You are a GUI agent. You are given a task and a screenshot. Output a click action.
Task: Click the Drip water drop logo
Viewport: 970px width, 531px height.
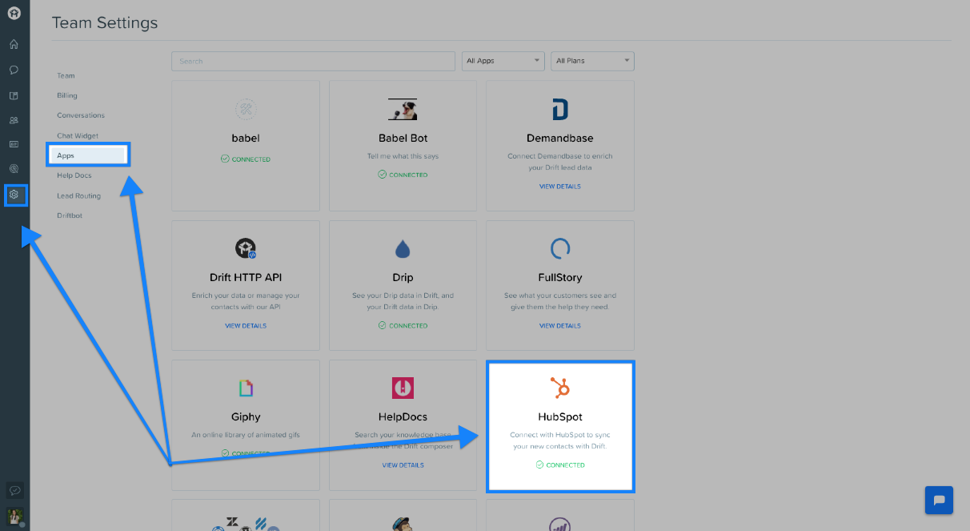pyautogui.click(x=403, y=249)
